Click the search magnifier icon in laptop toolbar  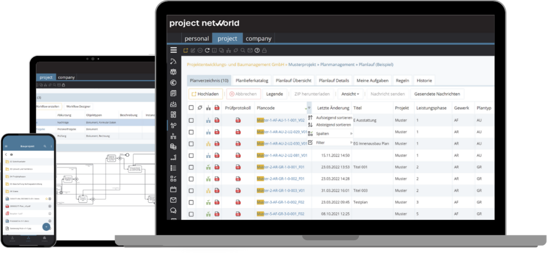(243, 51)
